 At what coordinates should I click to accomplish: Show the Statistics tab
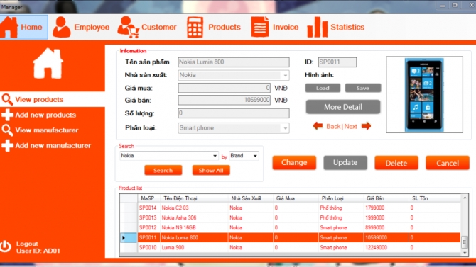point(336,27)
